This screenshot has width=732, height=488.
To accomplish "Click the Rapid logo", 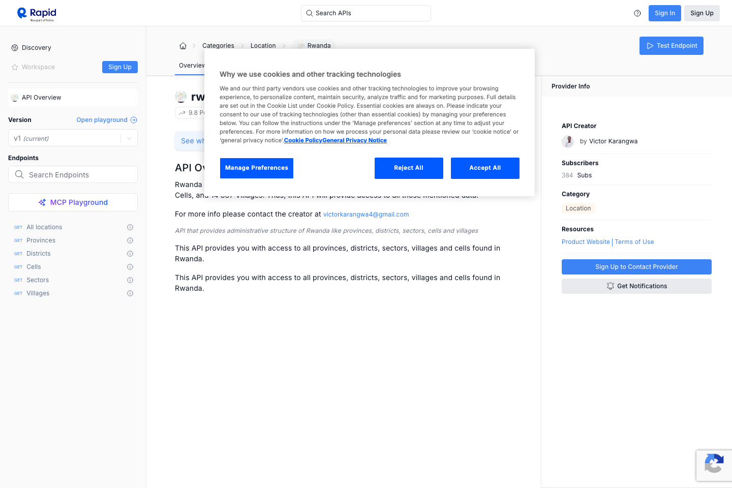I will 37,14.
